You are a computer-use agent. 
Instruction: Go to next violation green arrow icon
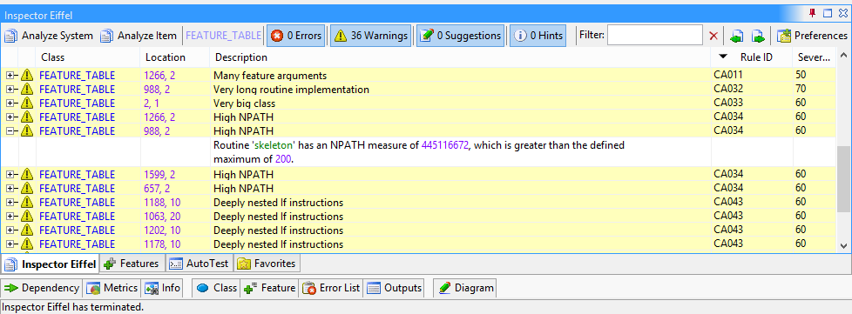pos(758,36)
